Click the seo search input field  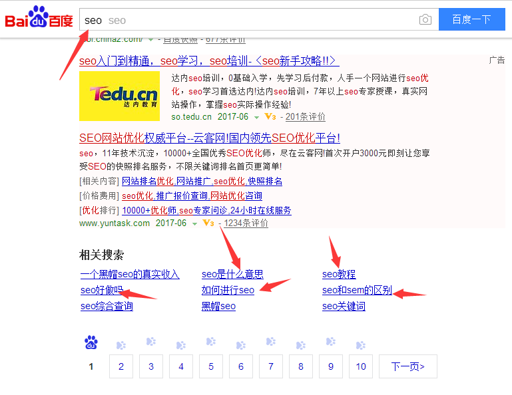click(246, 20)
